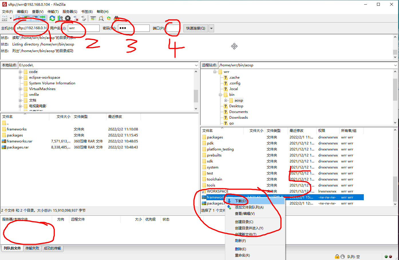
Task: Click the encryption lock icon in status bar
Action: (x=337, y=257)
